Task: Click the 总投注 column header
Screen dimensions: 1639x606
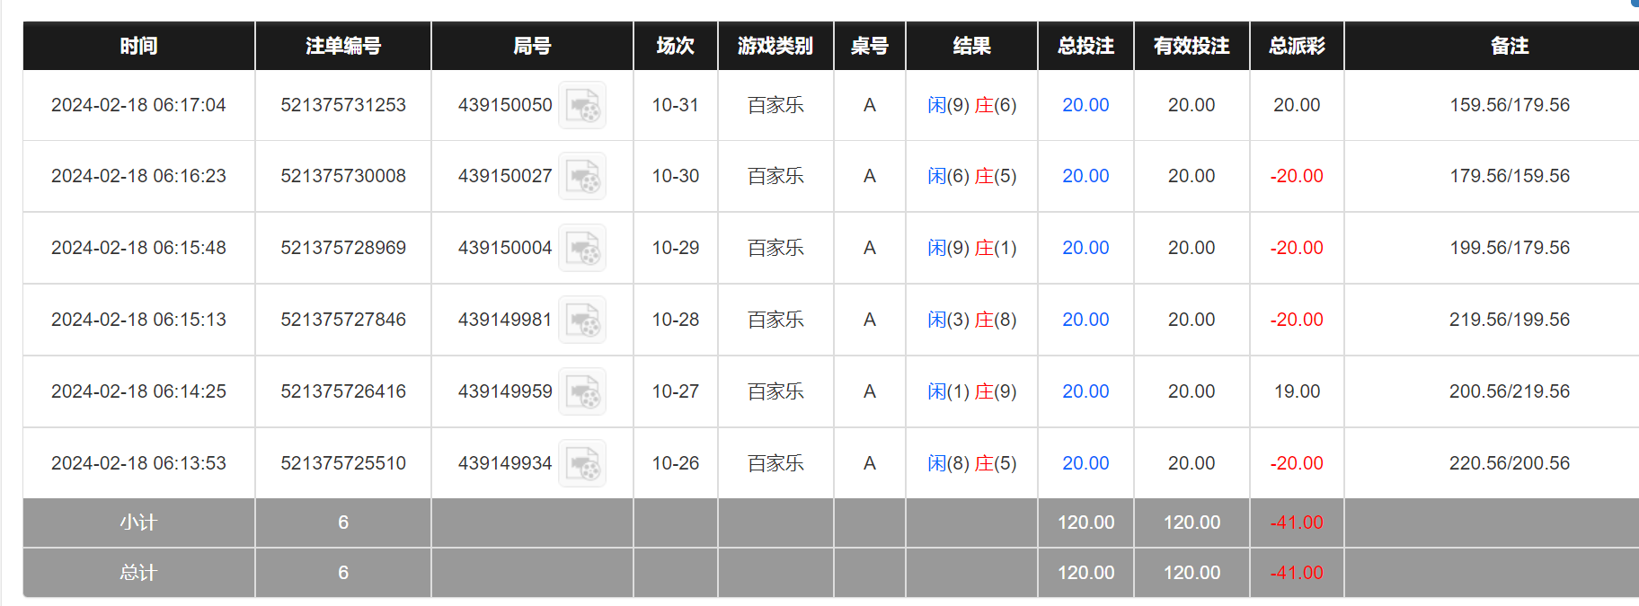Action: [x=1085, y=46]
